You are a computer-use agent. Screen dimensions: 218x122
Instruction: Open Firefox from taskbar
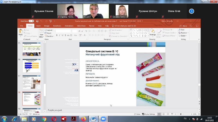(x=83, y=119)
